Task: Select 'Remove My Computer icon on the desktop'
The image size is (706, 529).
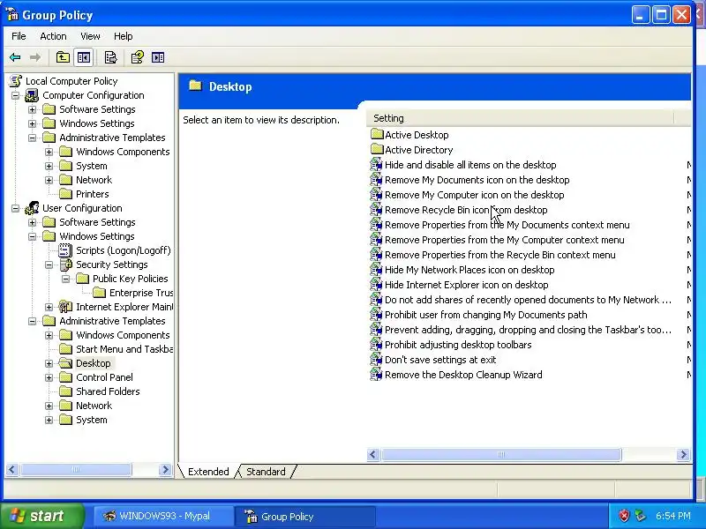Action: point(474,195)
